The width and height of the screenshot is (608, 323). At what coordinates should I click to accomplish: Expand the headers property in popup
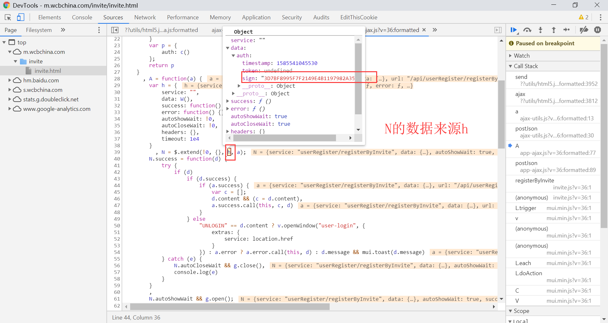[x=228, y=131]
